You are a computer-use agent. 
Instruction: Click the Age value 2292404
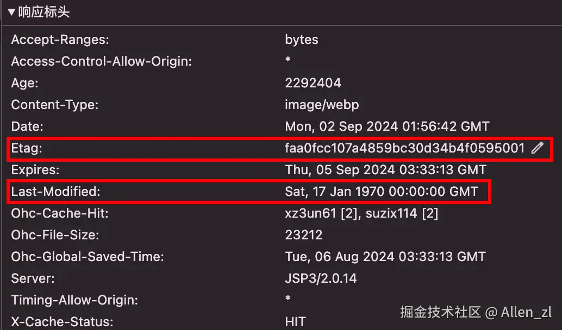coord(313,83)
